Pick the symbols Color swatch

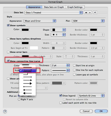(x=25, y=30)
